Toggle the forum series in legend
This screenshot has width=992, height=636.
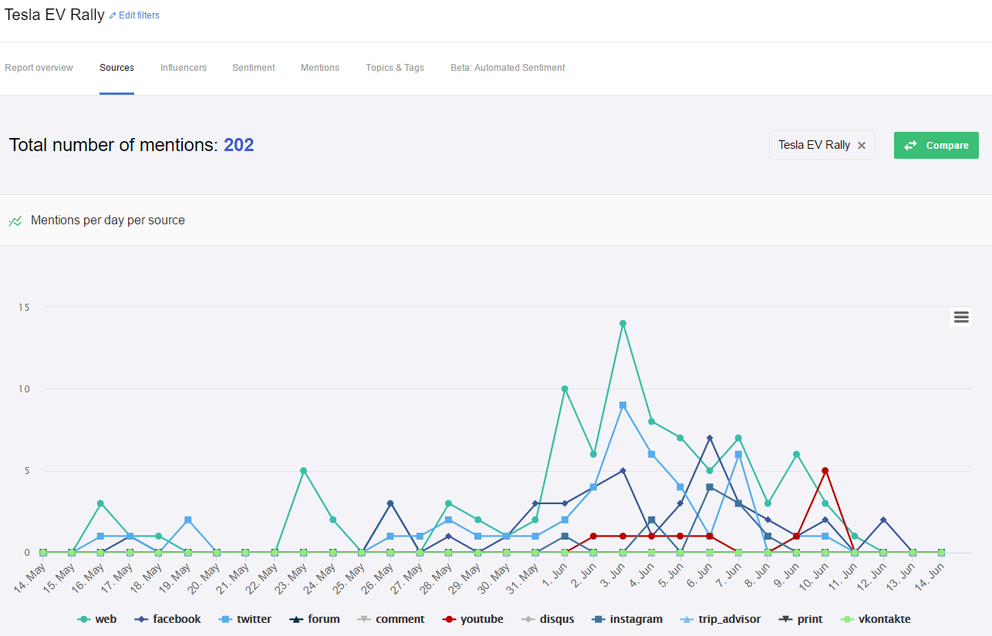(x=315, y=619)
